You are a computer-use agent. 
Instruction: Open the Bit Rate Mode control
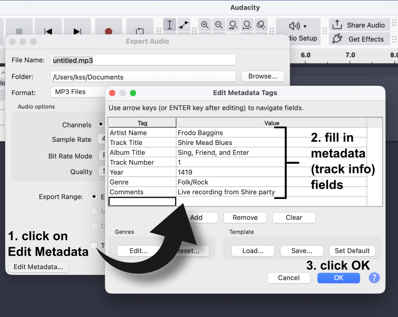point(102,155)
